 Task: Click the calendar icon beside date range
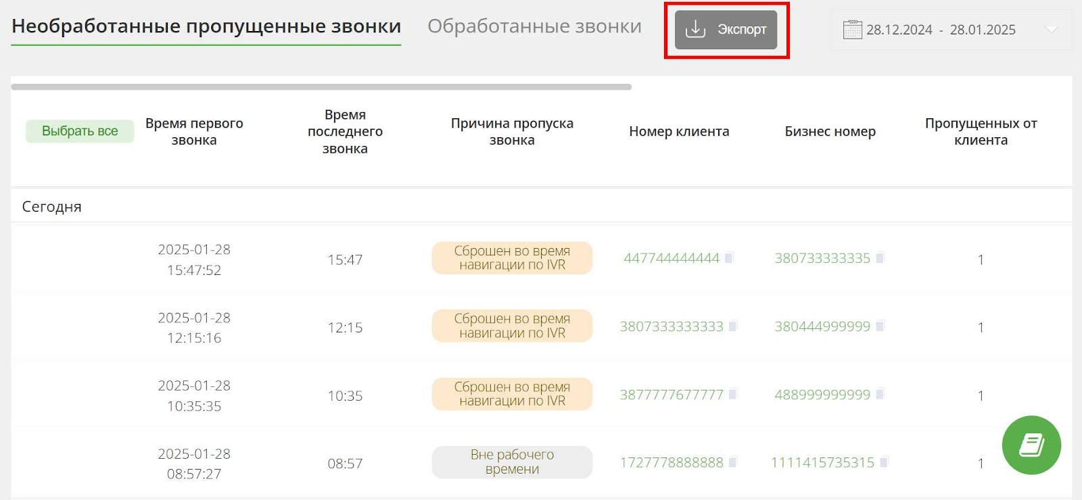click(x=852, y=30)
